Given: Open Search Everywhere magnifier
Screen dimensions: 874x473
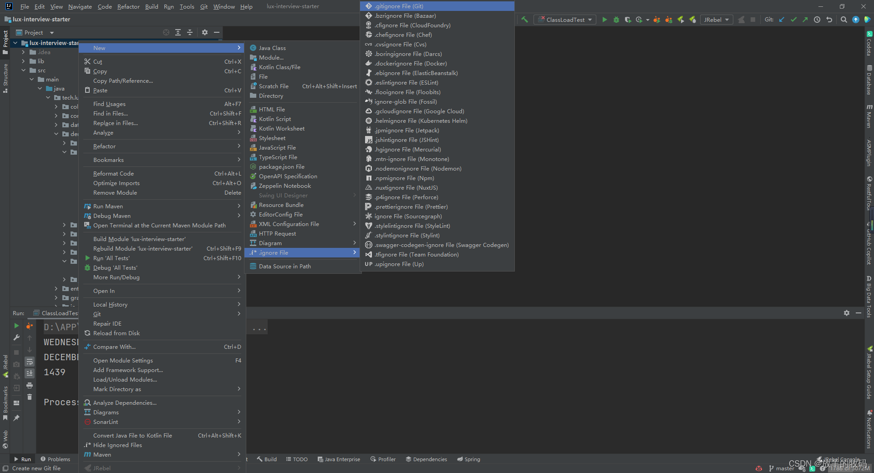Looking at the screenshot, I should coord(844,20).
